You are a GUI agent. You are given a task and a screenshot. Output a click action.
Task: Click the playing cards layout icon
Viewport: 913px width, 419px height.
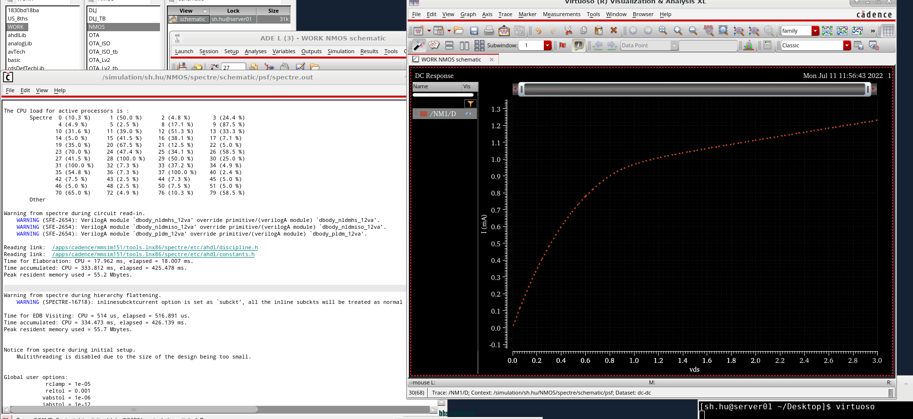click(x=434, y=45)
